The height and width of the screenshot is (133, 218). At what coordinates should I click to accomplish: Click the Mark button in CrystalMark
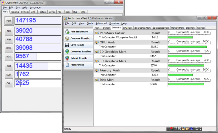(9, 21)
